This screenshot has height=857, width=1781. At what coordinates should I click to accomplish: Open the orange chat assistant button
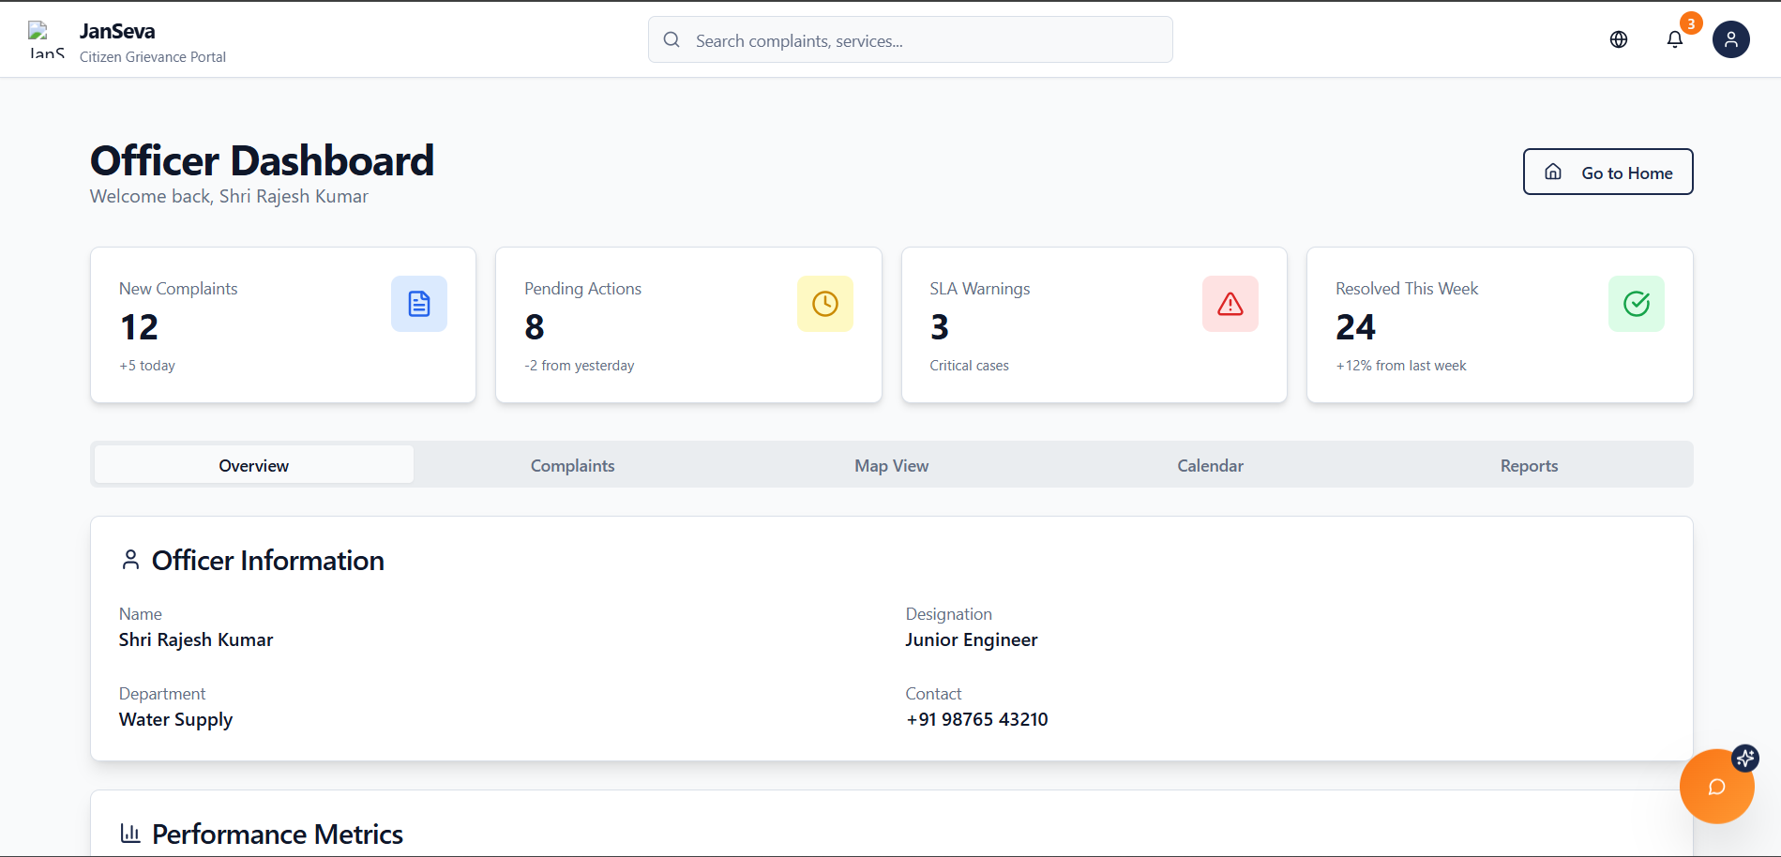click(x=1715, y=787)
